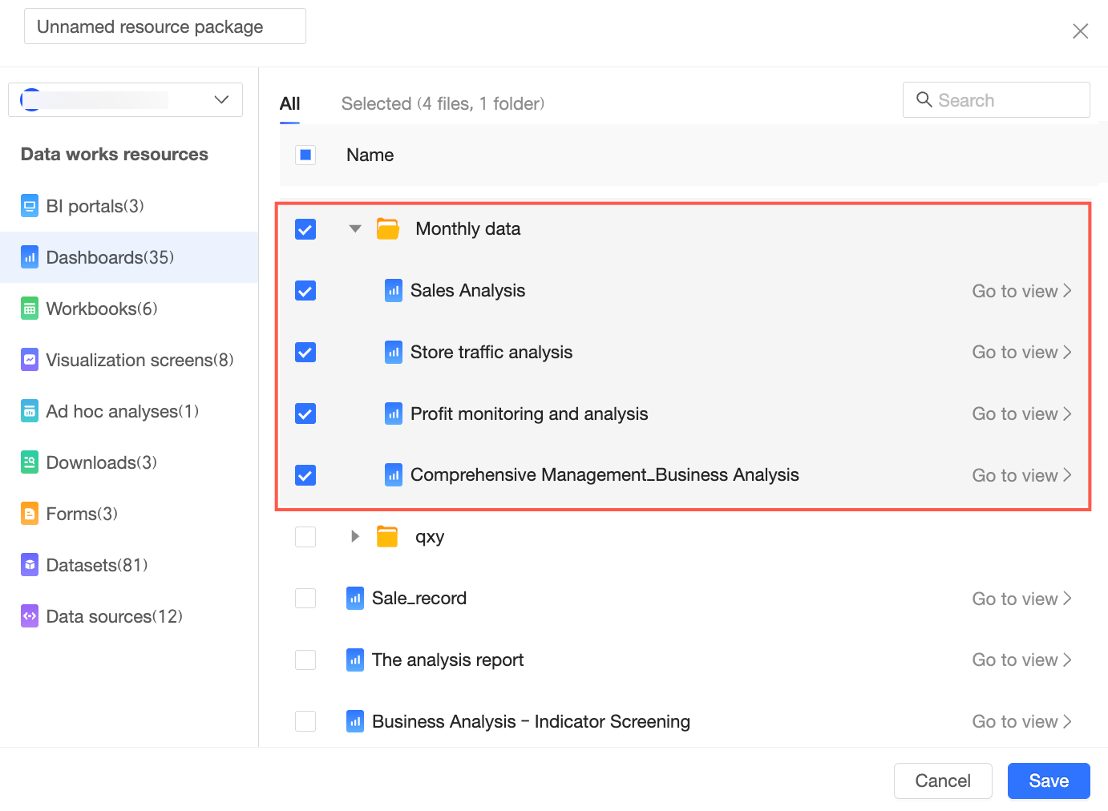
Task: Click the Save button
Action: pos(1049,781)
